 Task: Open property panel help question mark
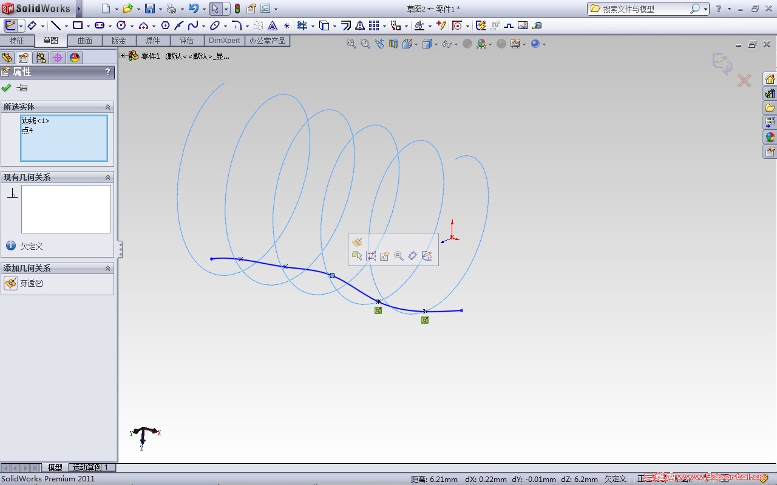(x=108, y=72)
